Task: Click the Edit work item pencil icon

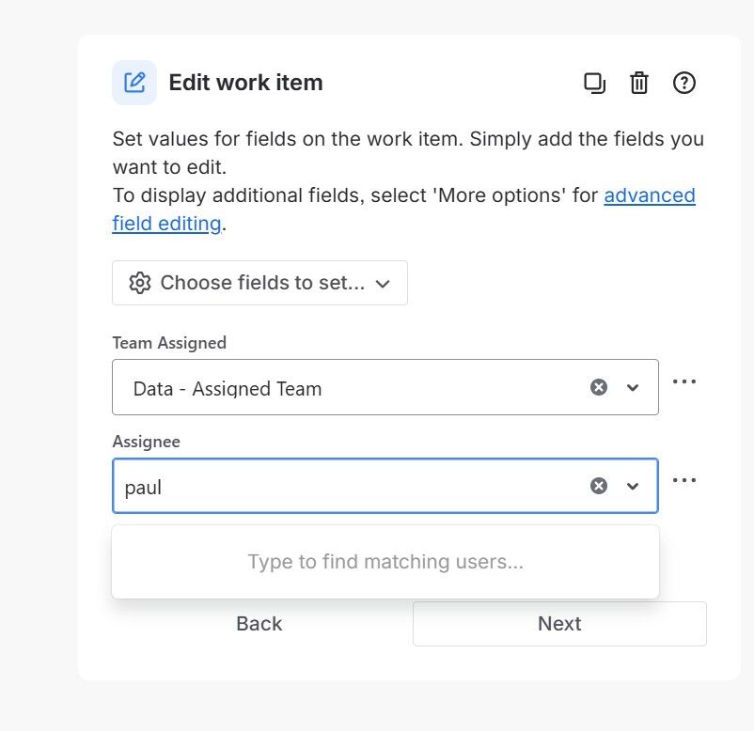Action: tap(134, 83)
